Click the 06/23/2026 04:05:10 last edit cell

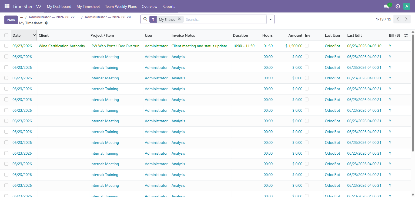pos(364,46)
